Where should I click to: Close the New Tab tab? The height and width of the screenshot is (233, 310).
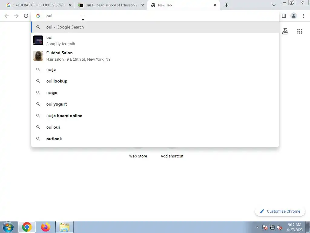click(215, 5)
